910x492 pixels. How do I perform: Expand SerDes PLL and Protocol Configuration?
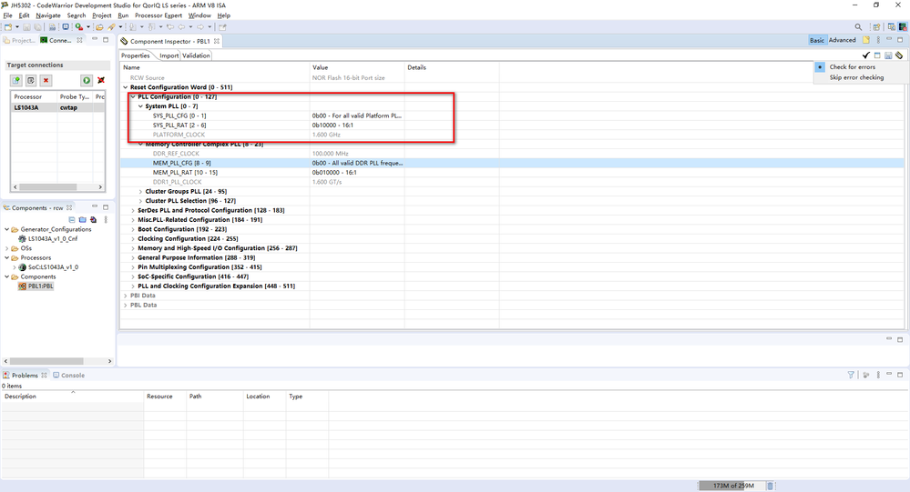pos(133,210)
